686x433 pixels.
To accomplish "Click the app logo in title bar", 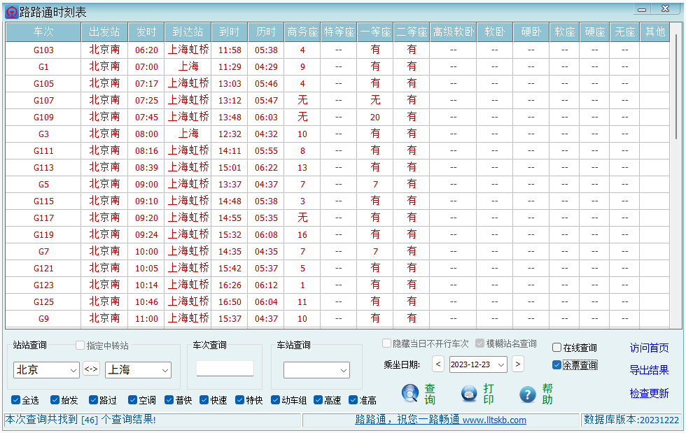I will click(11, 12).
